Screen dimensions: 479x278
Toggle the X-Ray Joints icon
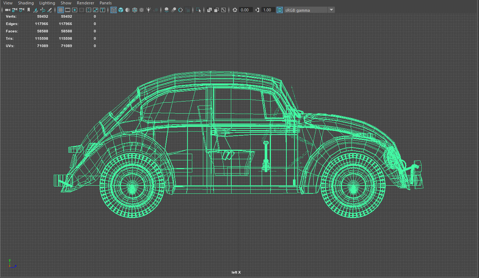coord(224,10)
